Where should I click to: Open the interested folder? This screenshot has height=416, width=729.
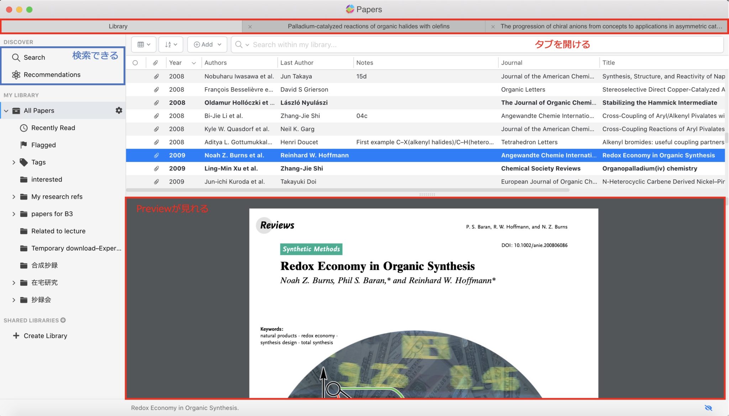(x=41, y=179)
